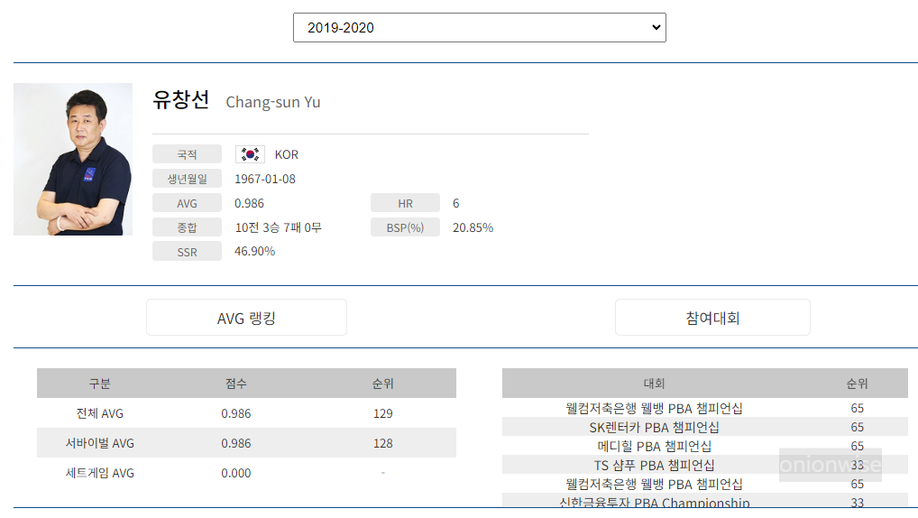
Task: Click the score 0.000
Action: click(236, 473)
